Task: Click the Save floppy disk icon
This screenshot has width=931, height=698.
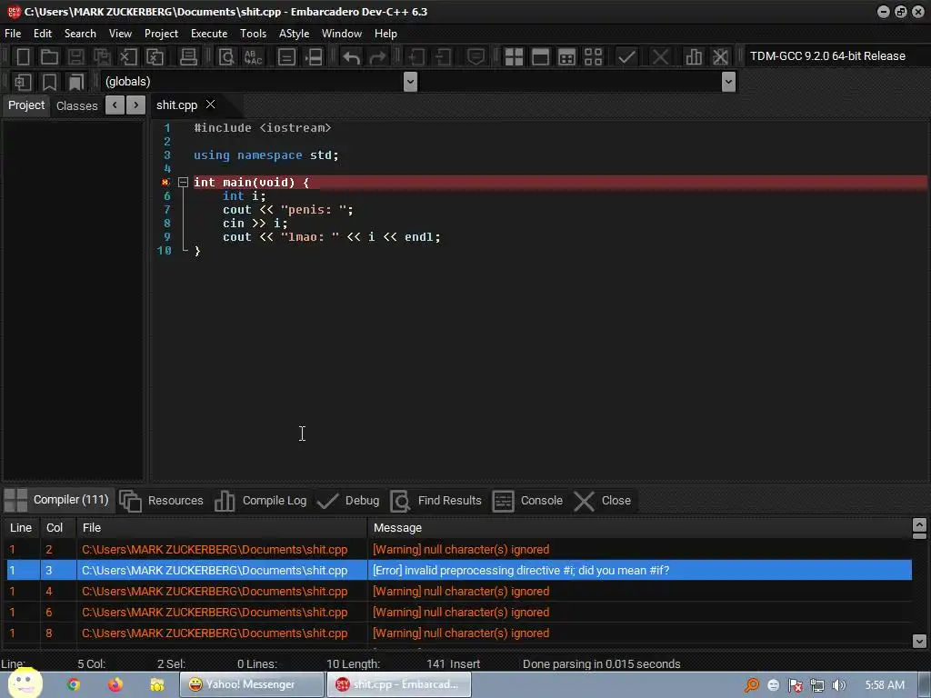Action: click(75, 57)
